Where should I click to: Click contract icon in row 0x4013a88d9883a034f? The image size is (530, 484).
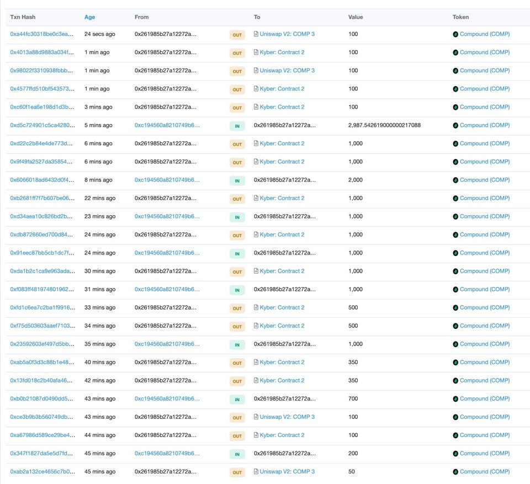[x=256, y=52]
